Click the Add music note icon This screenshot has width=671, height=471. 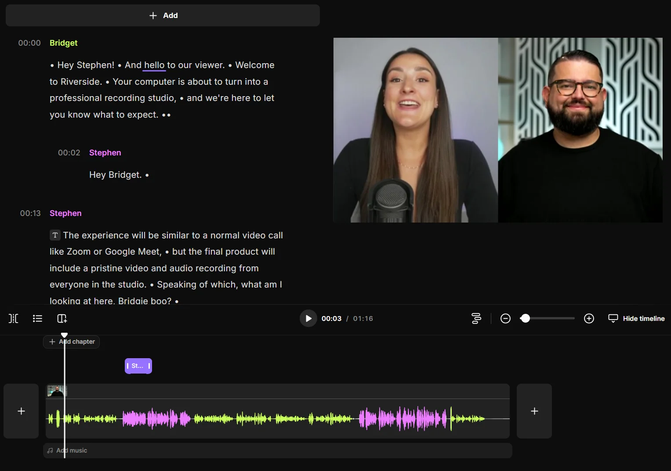click(x=50, y=450)
